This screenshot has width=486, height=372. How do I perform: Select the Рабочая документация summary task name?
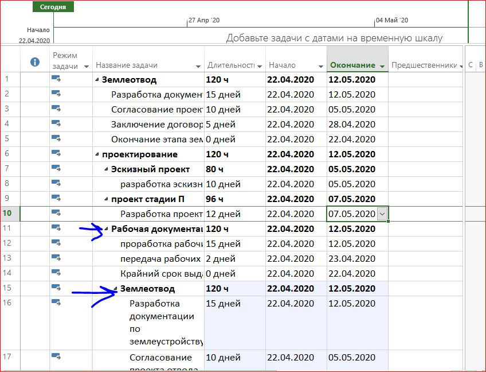156,229
